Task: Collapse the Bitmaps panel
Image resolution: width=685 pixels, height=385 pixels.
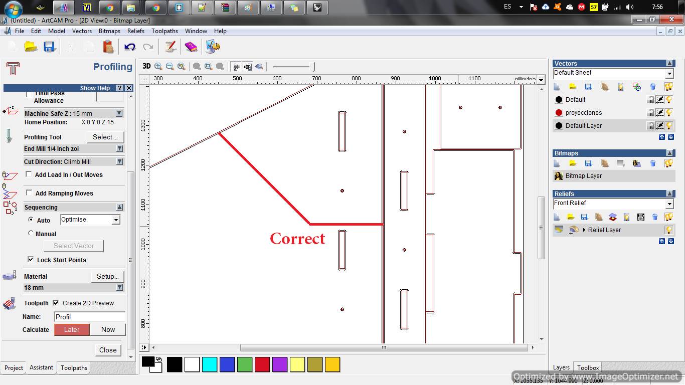Action: (670, 153)
